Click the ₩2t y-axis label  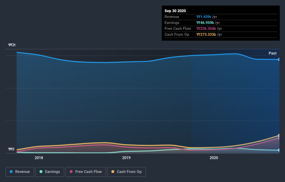[x=12, y=45]
